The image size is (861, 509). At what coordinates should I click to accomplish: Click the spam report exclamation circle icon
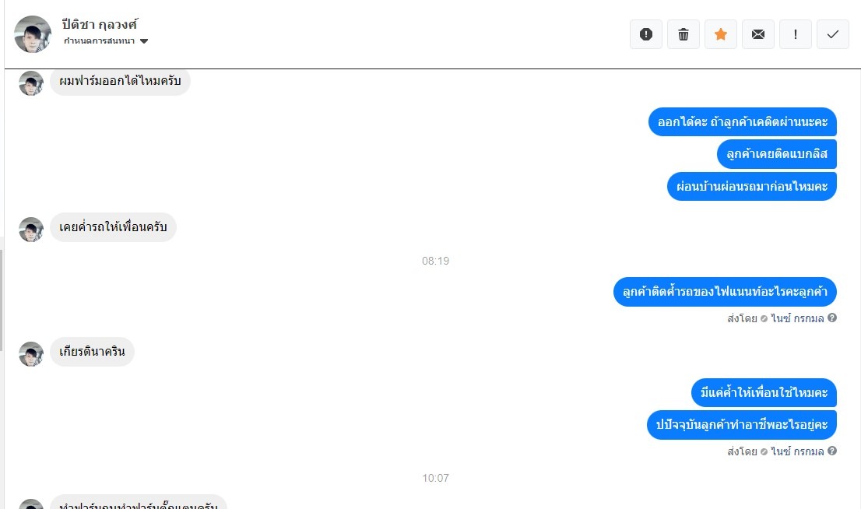coord(646,34)
